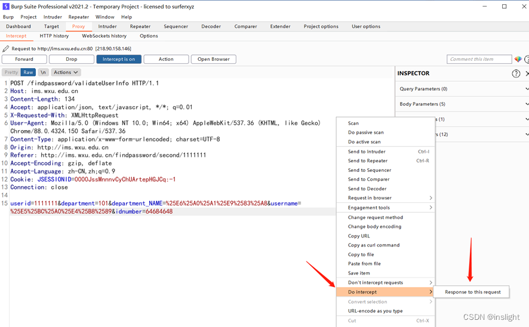Open the Project menu
This screenshot has height=327, width=529.
28,17
